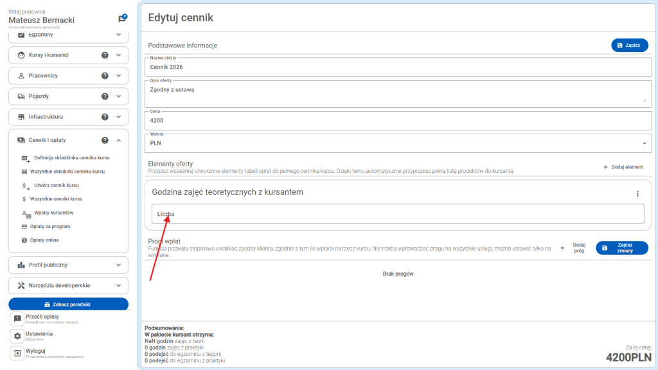658x370 pixels.
Task: Click help icon next to Pracownicy
Action: [x=105, y=76]
